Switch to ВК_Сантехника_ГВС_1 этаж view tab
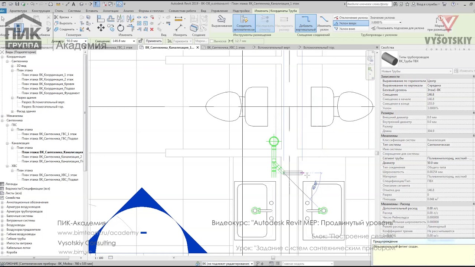Image resolution: width=475 pixels, height=267 pixels. (113, 47)
